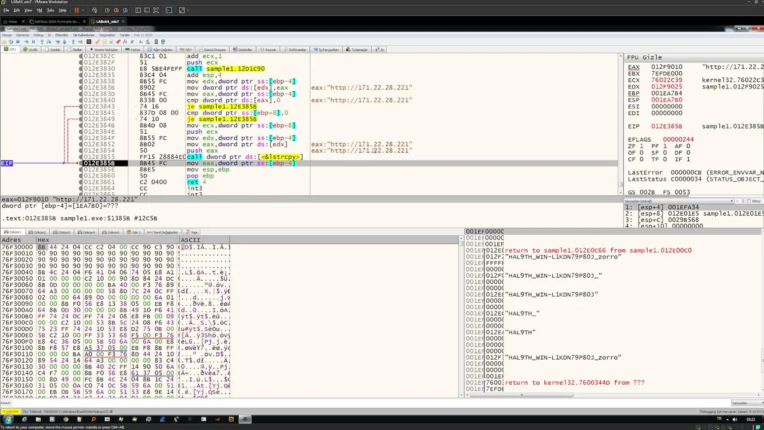764x430 pixels.
Task: Switch to Kaynak source tab
Action: [x=267, y=50]
